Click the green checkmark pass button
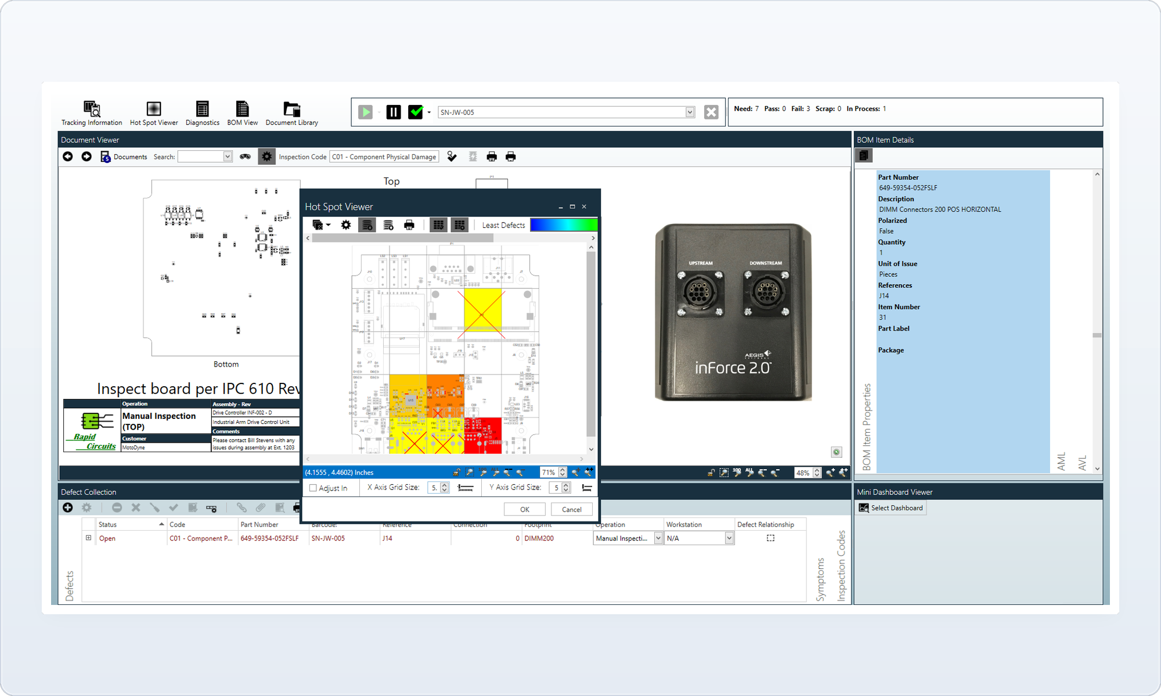This screenshot has width=1161, height=696. click(x=416, y=112)
